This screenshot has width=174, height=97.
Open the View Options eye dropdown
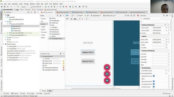[67, 19]
